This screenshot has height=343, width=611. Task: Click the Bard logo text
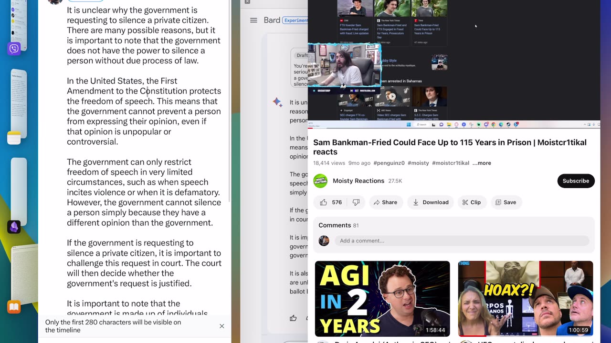(272, 20)
